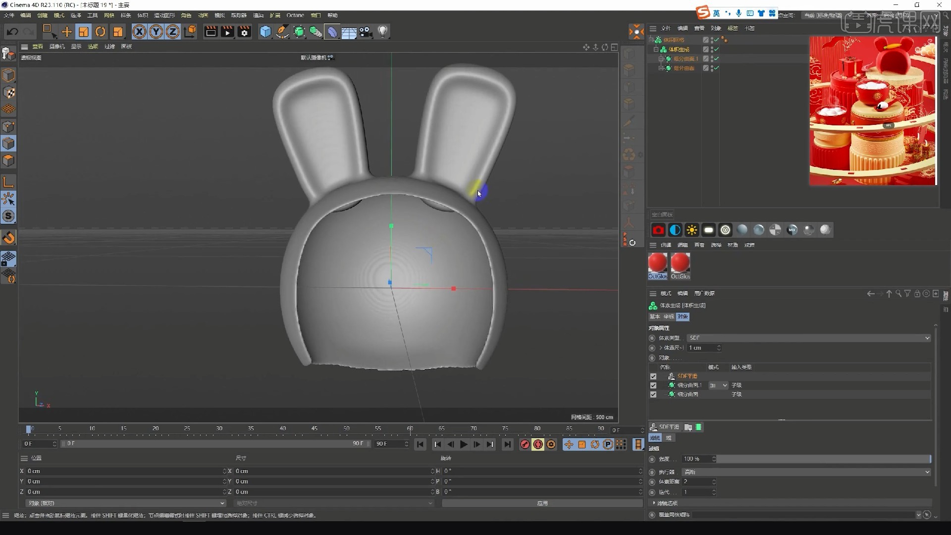Open the Floor environment grid icon

(349, 32)
